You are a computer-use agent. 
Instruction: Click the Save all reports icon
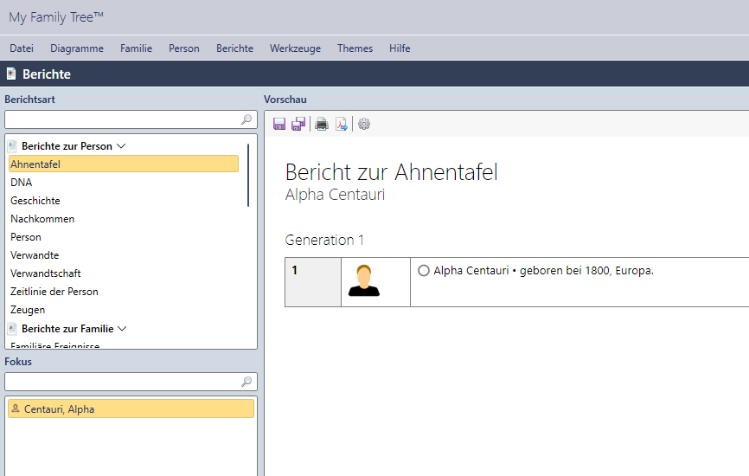298,124
